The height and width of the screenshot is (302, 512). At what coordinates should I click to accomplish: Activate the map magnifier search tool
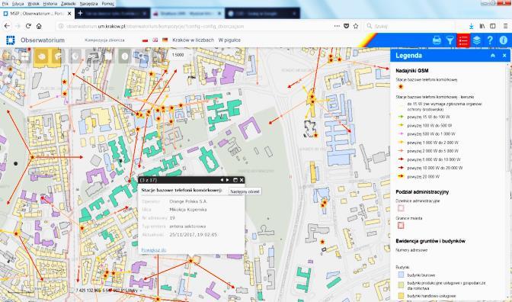(x=142, y=56)
